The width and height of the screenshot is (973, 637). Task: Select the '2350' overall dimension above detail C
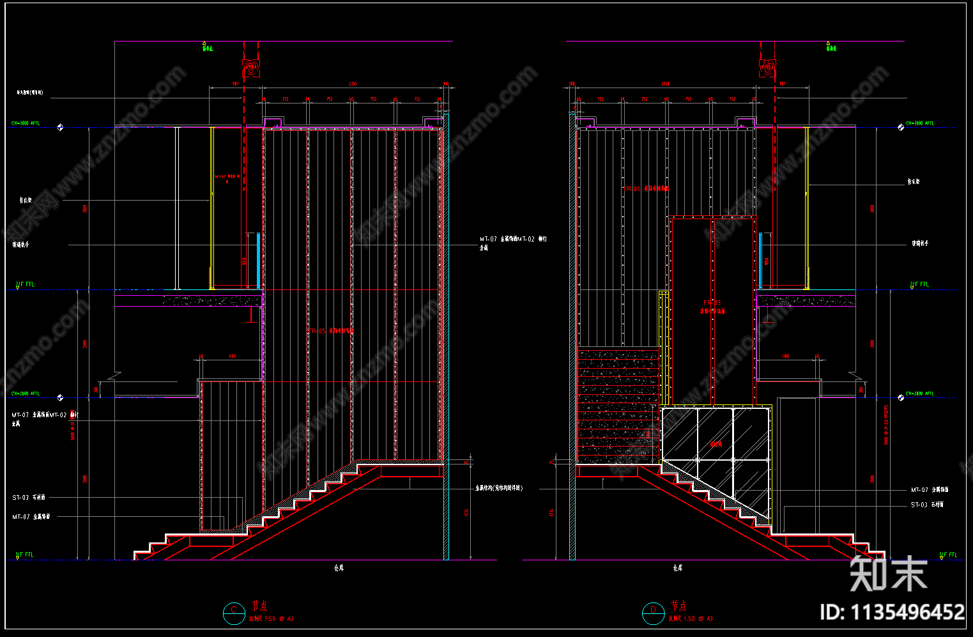(353, 84)
